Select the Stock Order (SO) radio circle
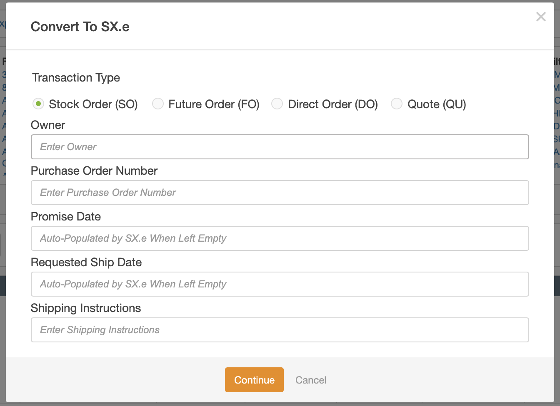This screenshot has width=560, height=406. tap(38, 104)
